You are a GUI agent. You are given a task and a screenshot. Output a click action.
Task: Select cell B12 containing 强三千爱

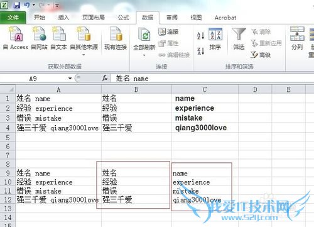(136, 200)
